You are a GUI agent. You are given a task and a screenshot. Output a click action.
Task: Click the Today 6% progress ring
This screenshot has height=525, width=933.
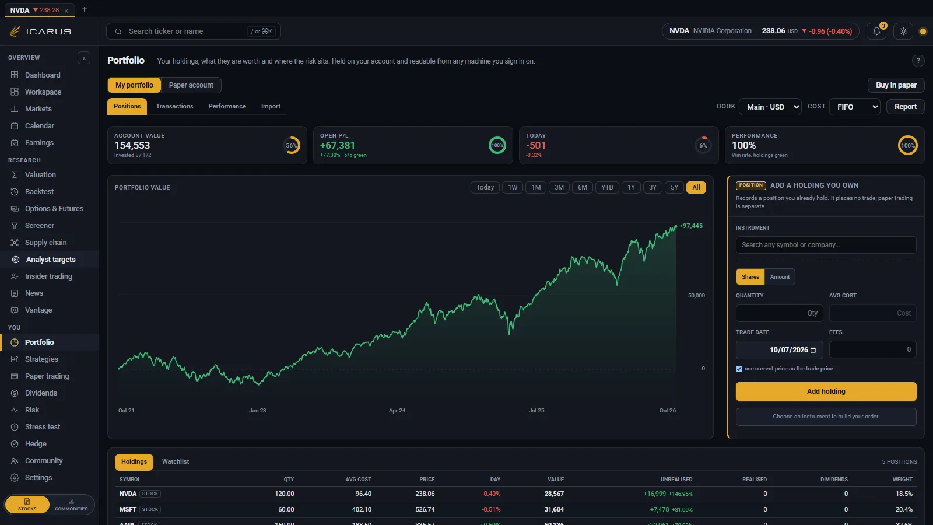[x=703, y=145]
